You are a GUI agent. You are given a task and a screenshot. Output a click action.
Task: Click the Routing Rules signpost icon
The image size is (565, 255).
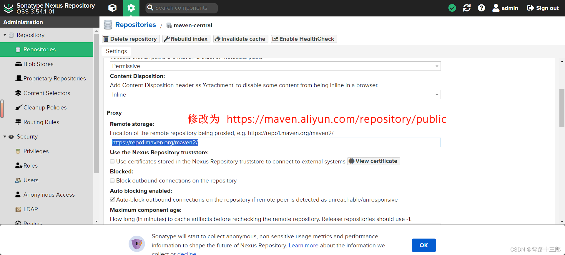(18, 122)
